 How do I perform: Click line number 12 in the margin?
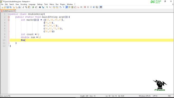tap(4, 46)
